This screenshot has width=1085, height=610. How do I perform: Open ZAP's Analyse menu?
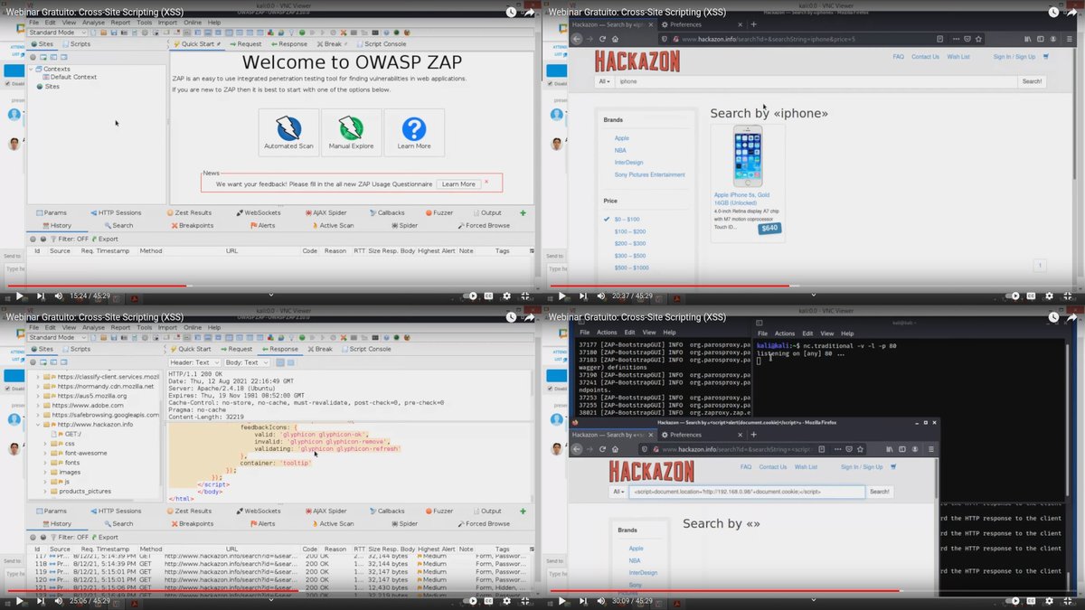tap(93, 22)
